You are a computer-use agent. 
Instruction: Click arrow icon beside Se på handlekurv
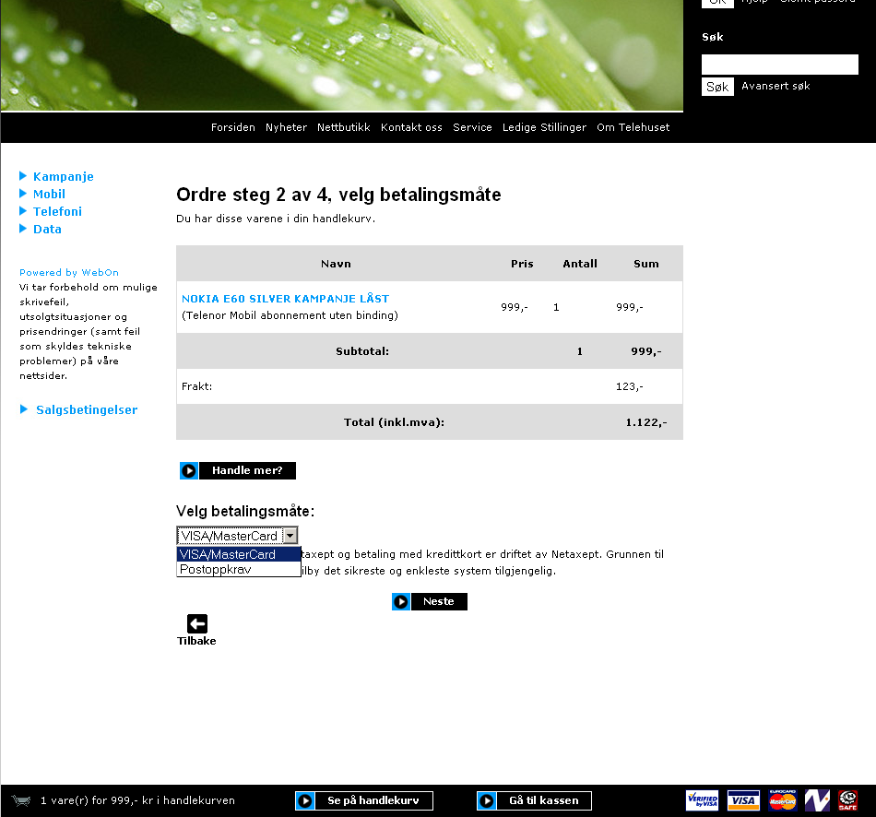coord(305,800)
